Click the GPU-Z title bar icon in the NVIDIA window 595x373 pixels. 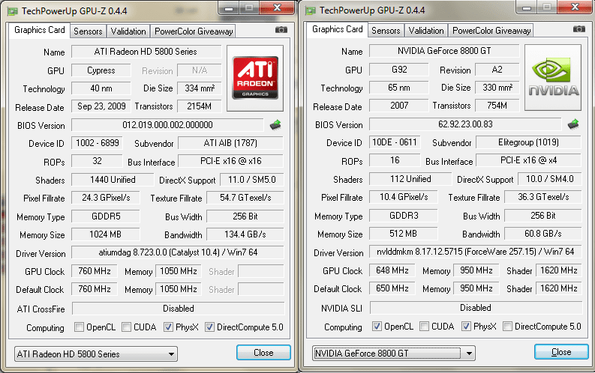click(x=311, y=10)
